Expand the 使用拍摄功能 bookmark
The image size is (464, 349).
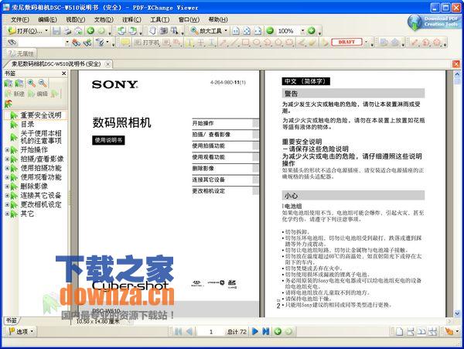pyautogui.click(x=7, y=168)
